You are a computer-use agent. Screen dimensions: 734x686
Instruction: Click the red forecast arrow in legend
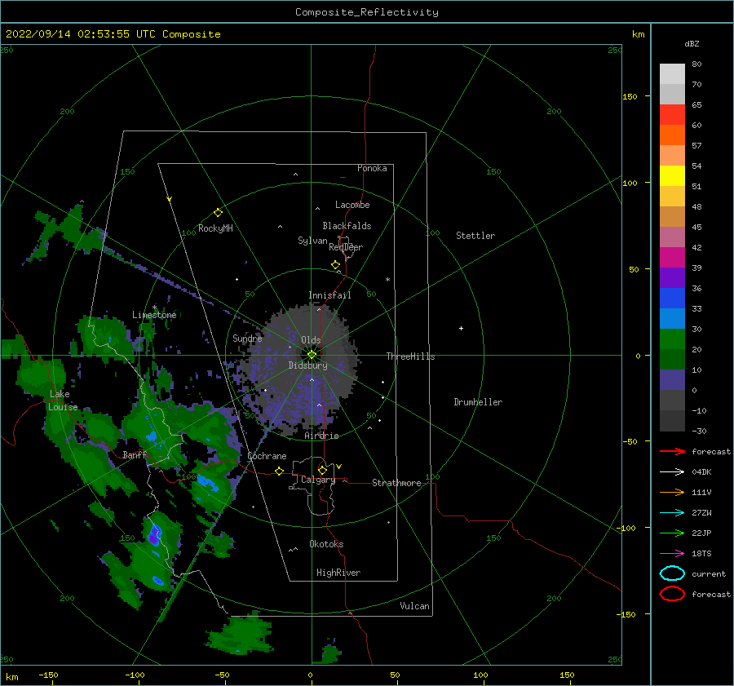672,451
